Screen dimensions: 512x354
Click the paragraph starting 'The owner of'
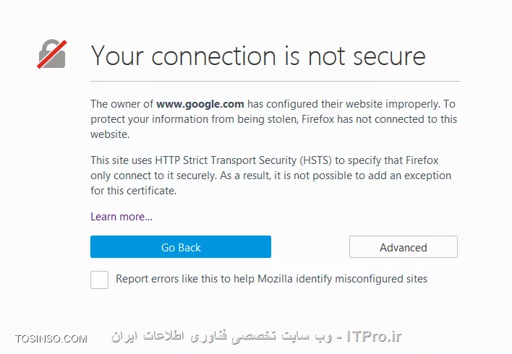tap(273, 119)
